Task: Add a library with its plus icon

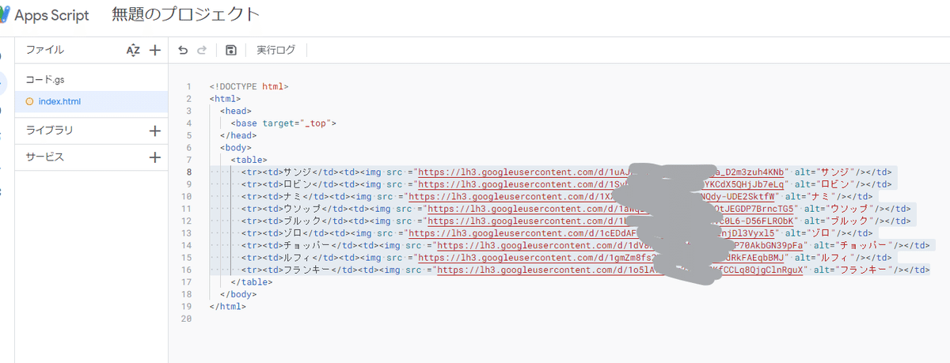Action: [155, 130]
